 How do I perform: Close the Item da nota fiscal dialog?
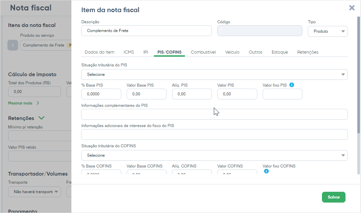click(x=352, y=8)
